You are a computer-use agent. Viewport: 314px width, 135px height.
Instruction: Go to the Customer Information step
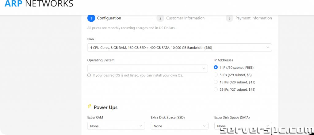[185, 18]
